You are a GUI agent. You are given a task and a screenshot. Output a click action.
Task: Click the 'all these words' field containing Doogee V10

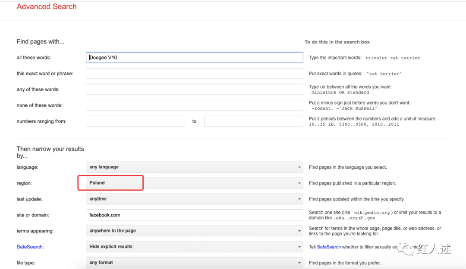[x=194, y=58]
